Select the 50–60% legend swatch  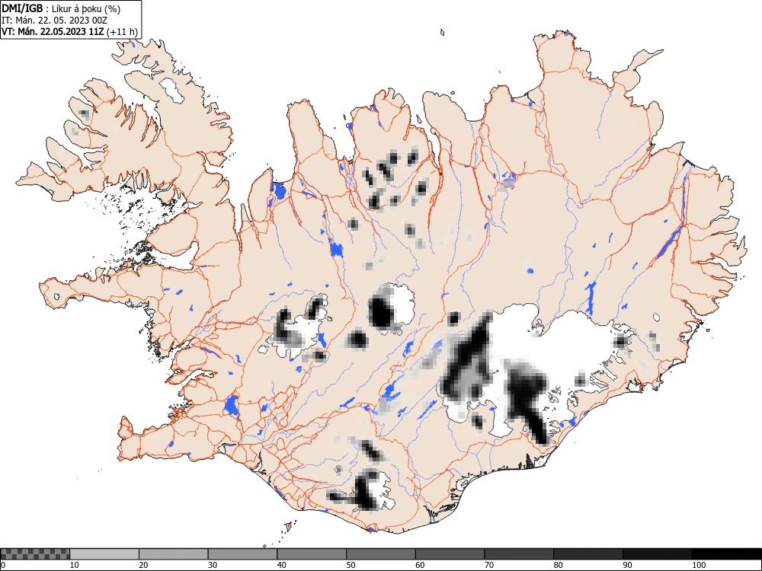(381, 554)
